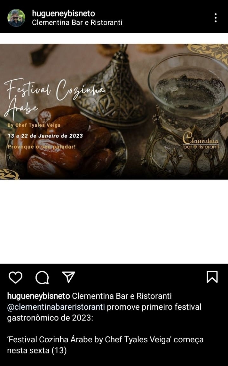This screenshot has height=366, width=228.
Task: Tap the 'By Chef Tyales Veiga' banner text
Action: 34,125
